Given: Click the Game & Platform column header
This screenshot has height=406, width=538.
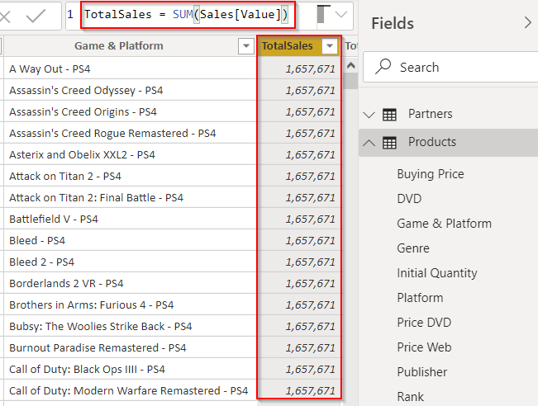Looking at the screenshot, I should coord(119,46).
